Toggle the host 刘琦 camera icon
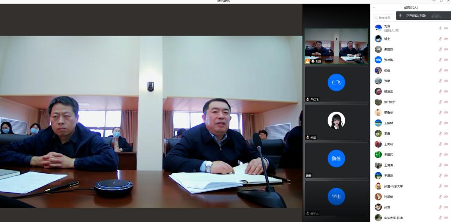451x222 pixels. pyautogui.click(x=446, y=28)
